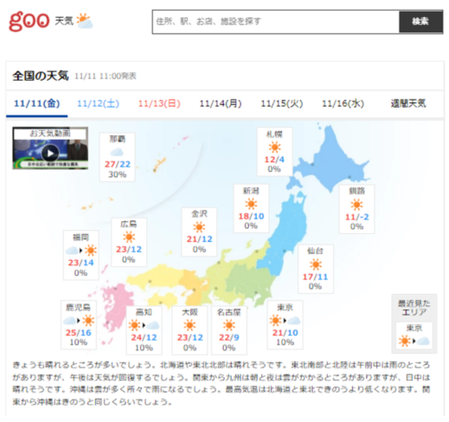This screenshot has width=449, height=422.
Task: Click the sun icon for 仙台
Action: pos(315,264)
